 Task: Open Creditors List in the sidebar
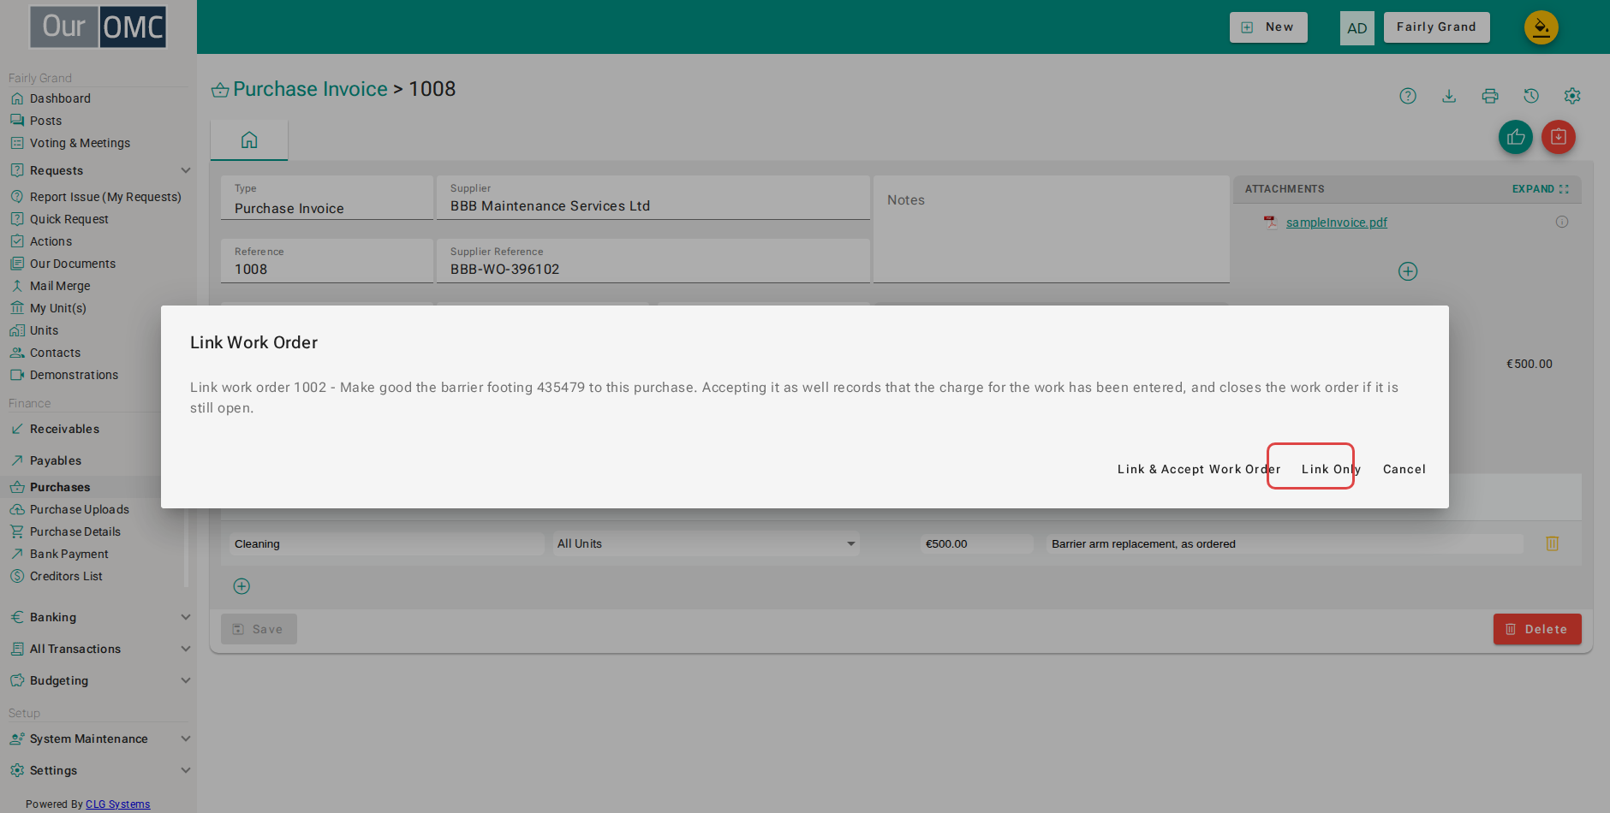coord(66,576)
